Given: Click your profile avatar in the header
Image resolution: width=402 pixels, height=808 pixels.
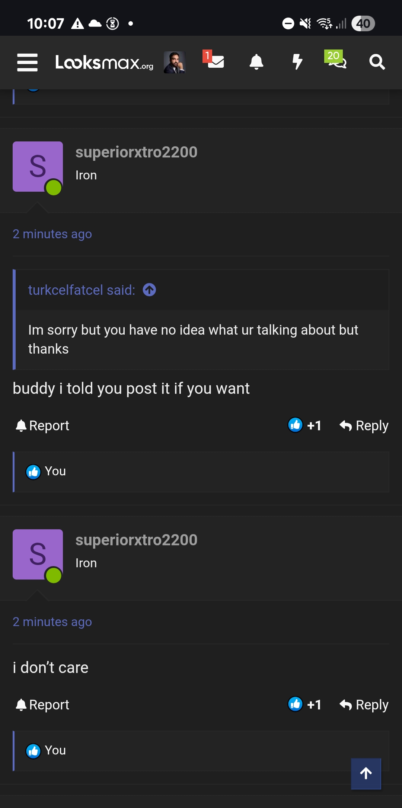Looking at the screenshot, I should tap(175, 62).
